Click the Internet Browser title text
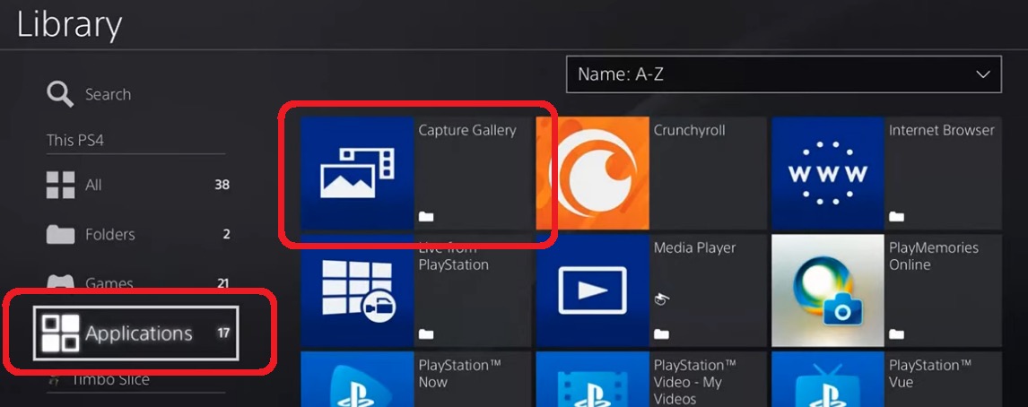1028x407 pixels. pyautogui.click(x=942, y=130)
